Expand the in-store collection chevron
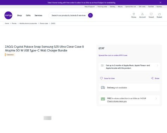Image resolution: width=167 pixels, height=133 pixels. click(156, 98)
